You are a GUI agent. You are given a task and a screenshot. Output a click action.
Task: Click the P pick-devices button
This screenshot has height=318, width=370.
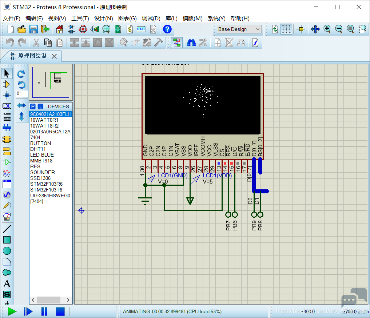coord(33,106)
